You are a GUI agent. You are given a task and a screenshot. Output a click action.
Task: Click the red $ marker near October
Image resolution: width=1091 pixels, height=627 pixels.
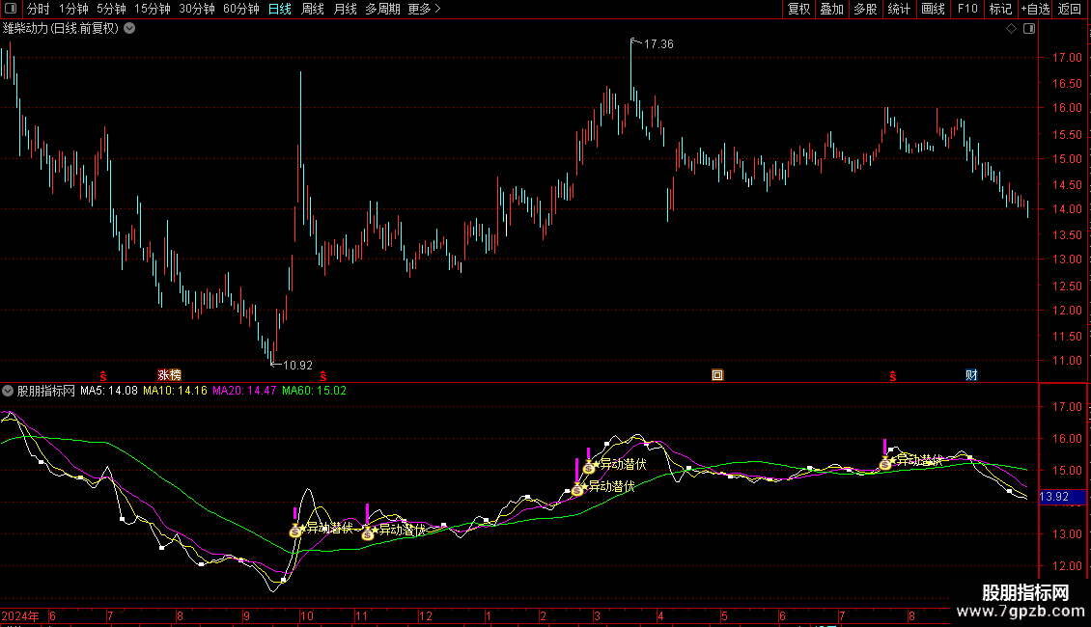pos(322,376)
